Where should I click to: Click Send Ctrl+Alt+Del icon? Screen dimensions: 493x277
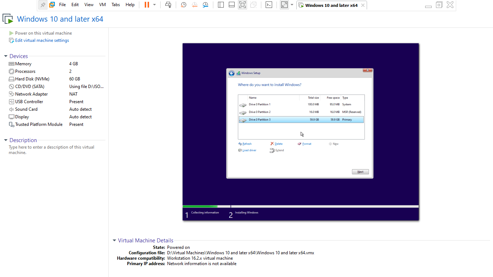tap(168, 5)
